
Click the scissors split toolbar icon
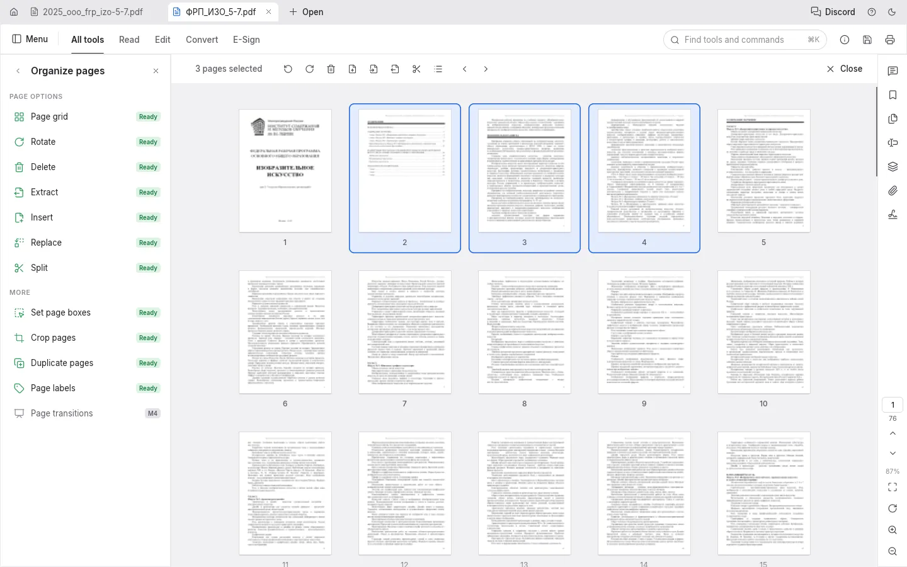coord(416,69)
